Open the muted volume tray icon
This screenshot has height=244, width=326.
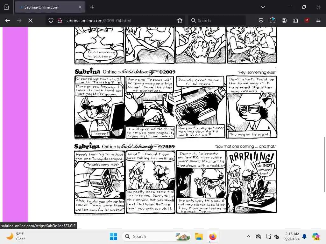click(x=277, y=236)
